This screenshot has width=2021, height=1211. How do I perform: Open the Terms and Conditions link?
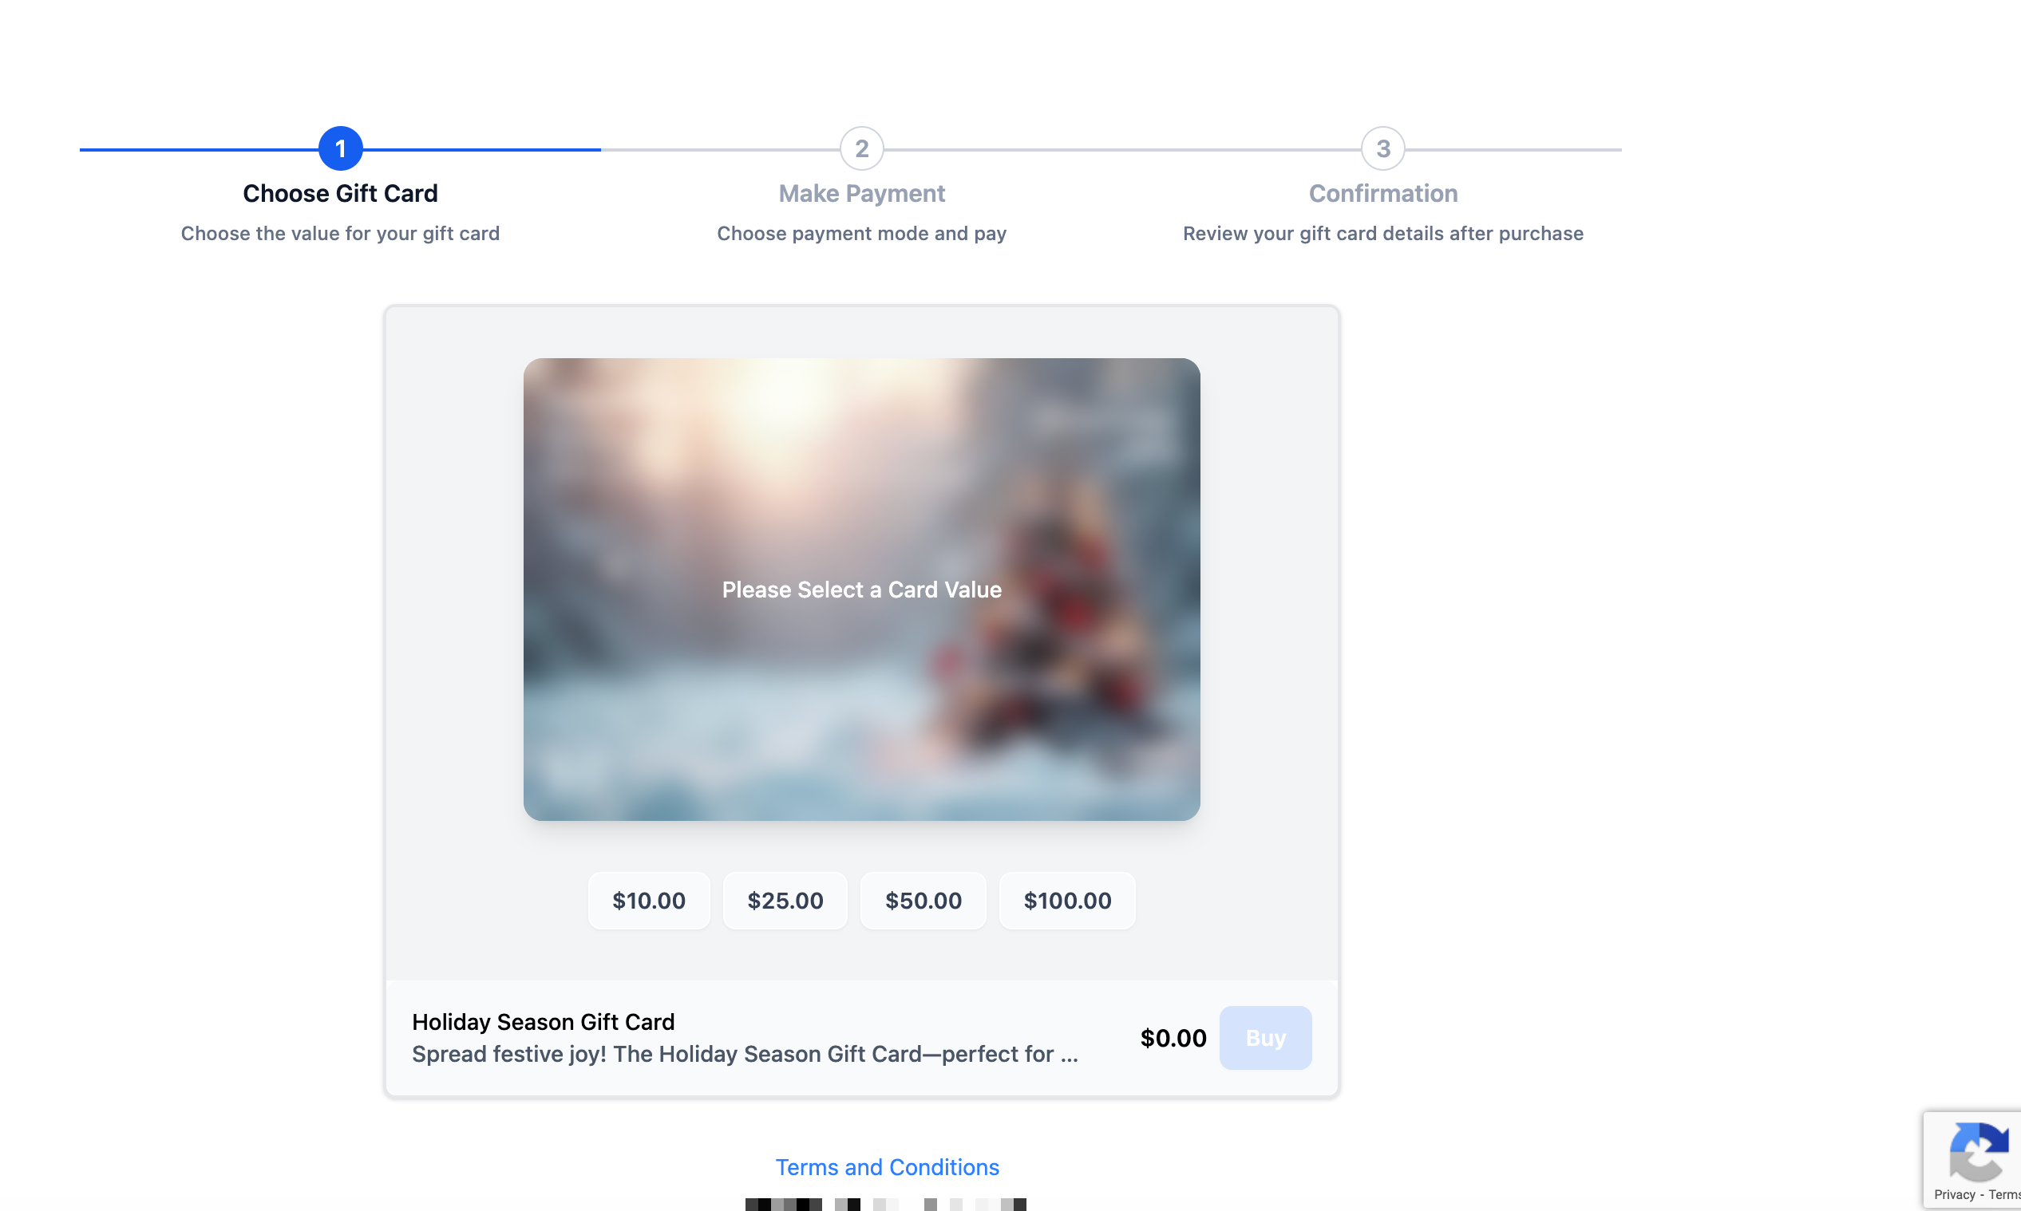888,1167
